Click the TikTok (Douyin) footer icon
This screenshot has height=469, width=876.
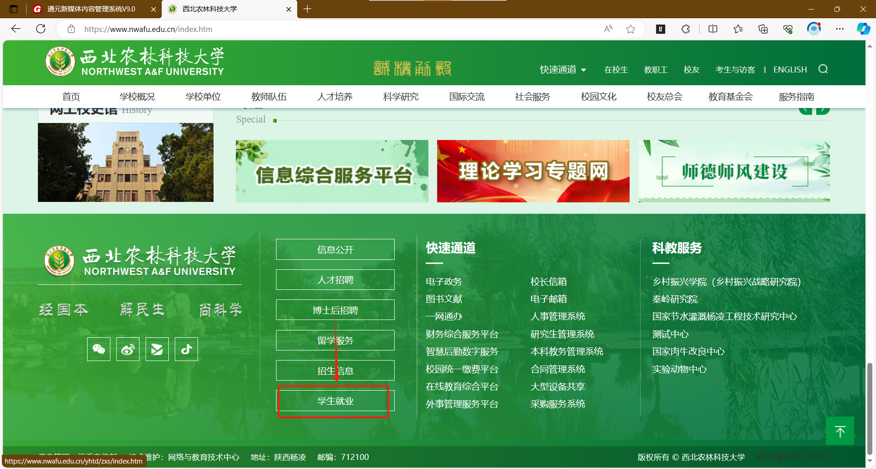coord(186,349)
